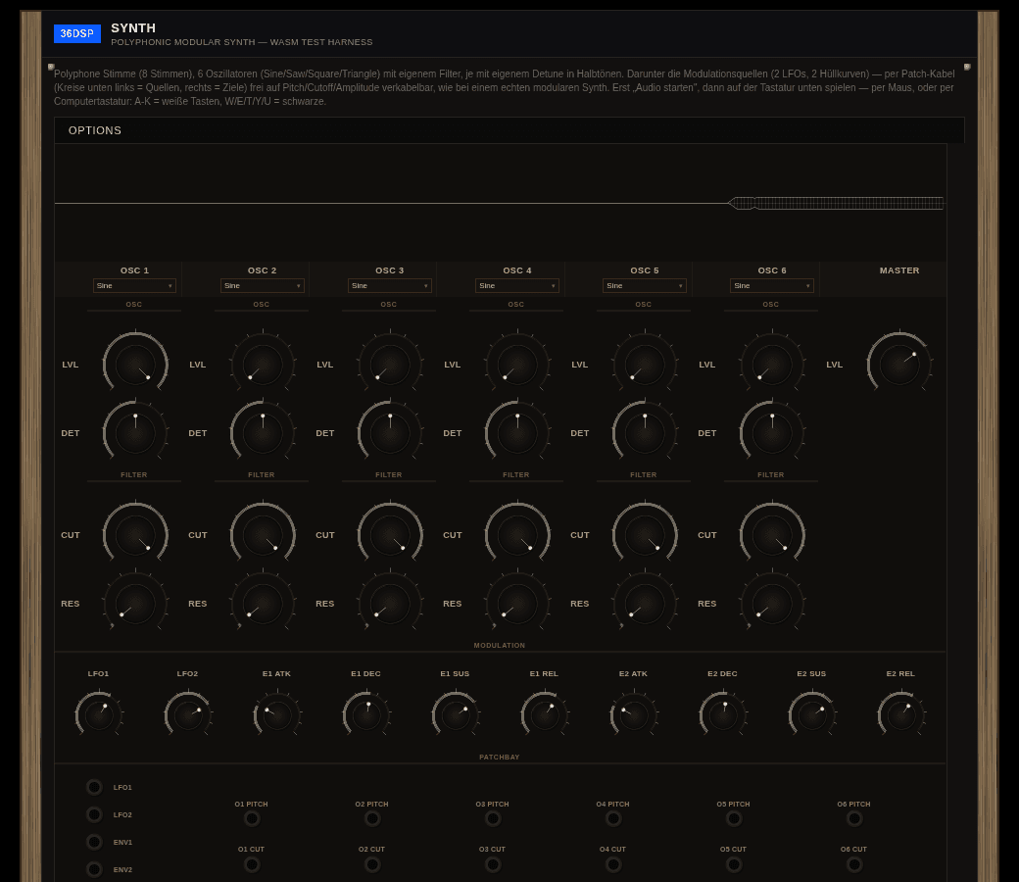Click the O1 PITCH target jack
Viewport: 1019px width, 882px height.
252,819
